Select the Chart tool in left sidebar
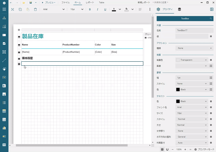216x152 pixels. (x=4, y=128)
